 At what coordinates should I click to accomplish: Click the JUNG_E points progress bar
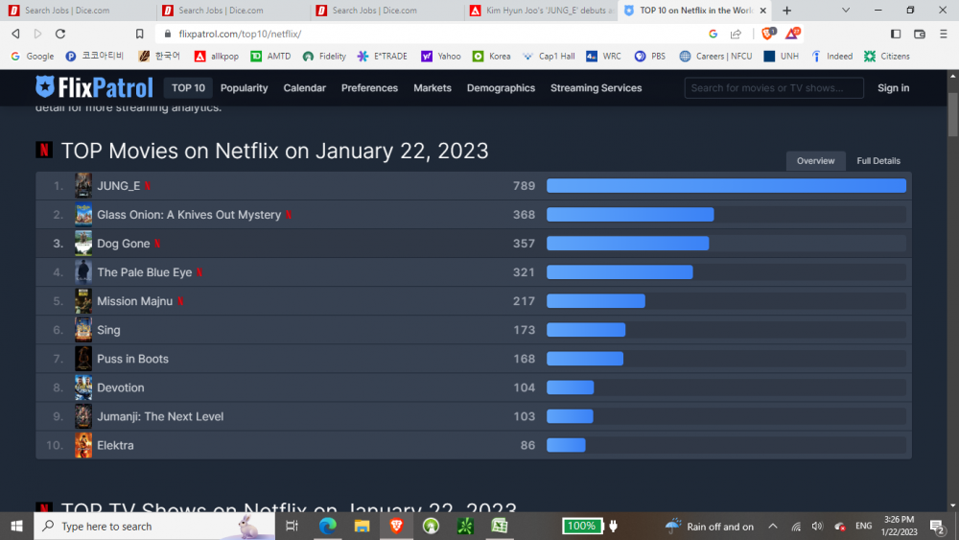pos(726,186)
